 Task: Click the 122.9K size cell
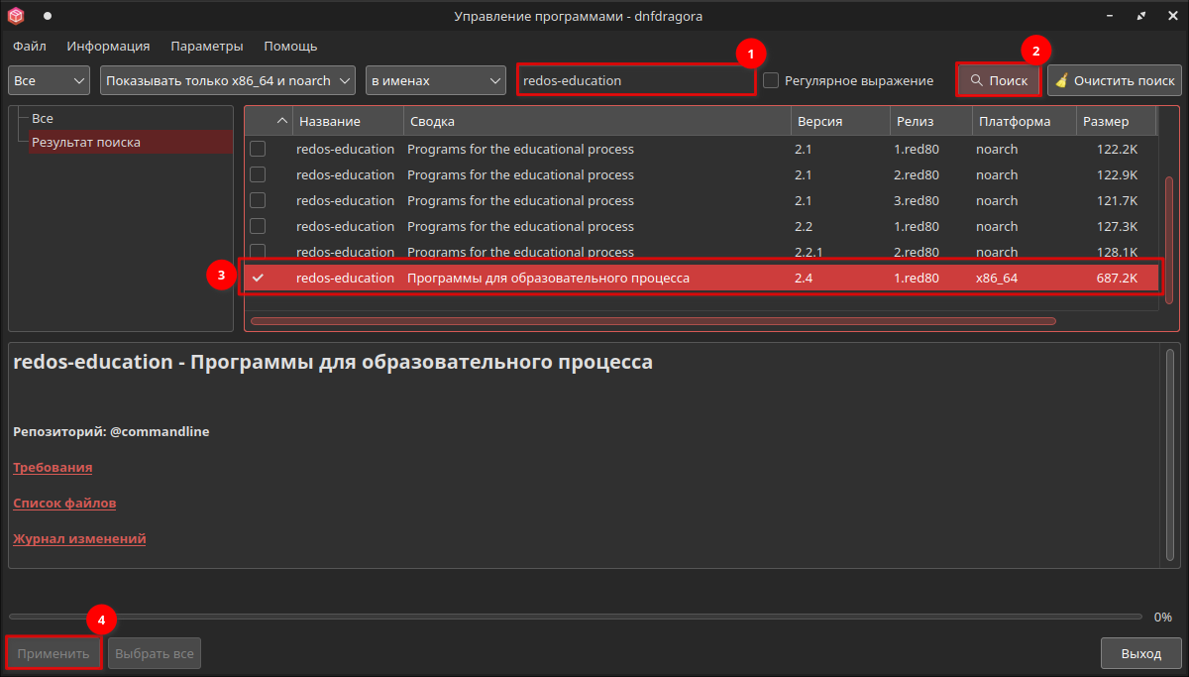coord(1118,174)
